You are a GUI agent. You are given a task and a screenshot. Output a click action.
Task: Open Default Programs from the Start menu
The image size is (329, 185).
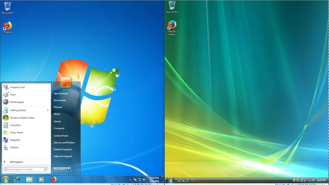point(63,149)
